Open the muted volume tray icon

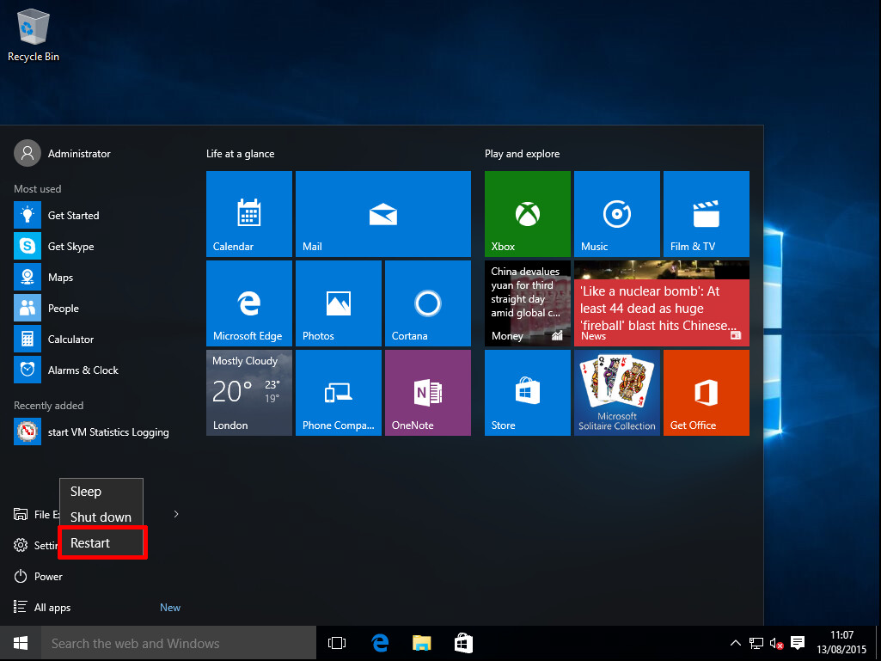[x=776, y=643]
